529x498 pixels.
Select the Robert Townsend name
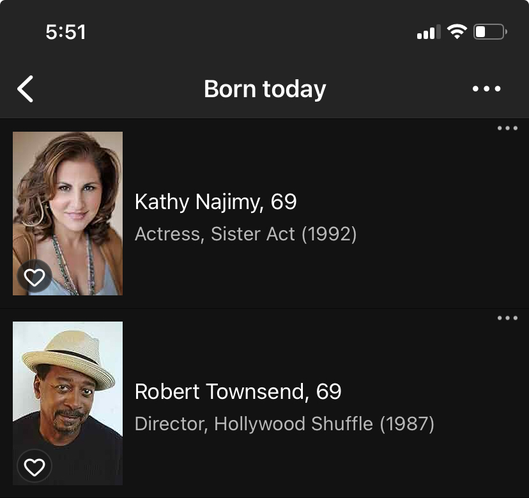[221, 391]
